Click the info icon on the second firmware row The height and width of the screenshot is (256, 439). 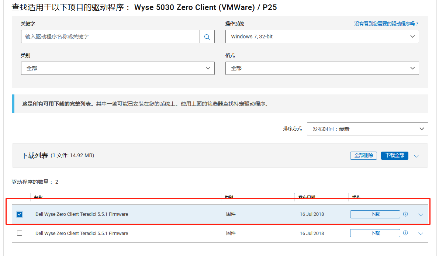pyautogui.click(x=405, y=233)
